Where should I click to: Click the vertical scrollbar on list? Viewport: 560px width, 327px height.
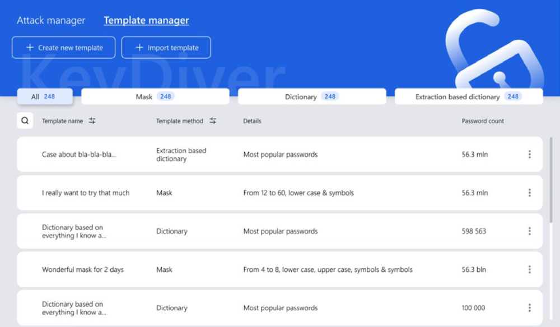coord(551,179)
